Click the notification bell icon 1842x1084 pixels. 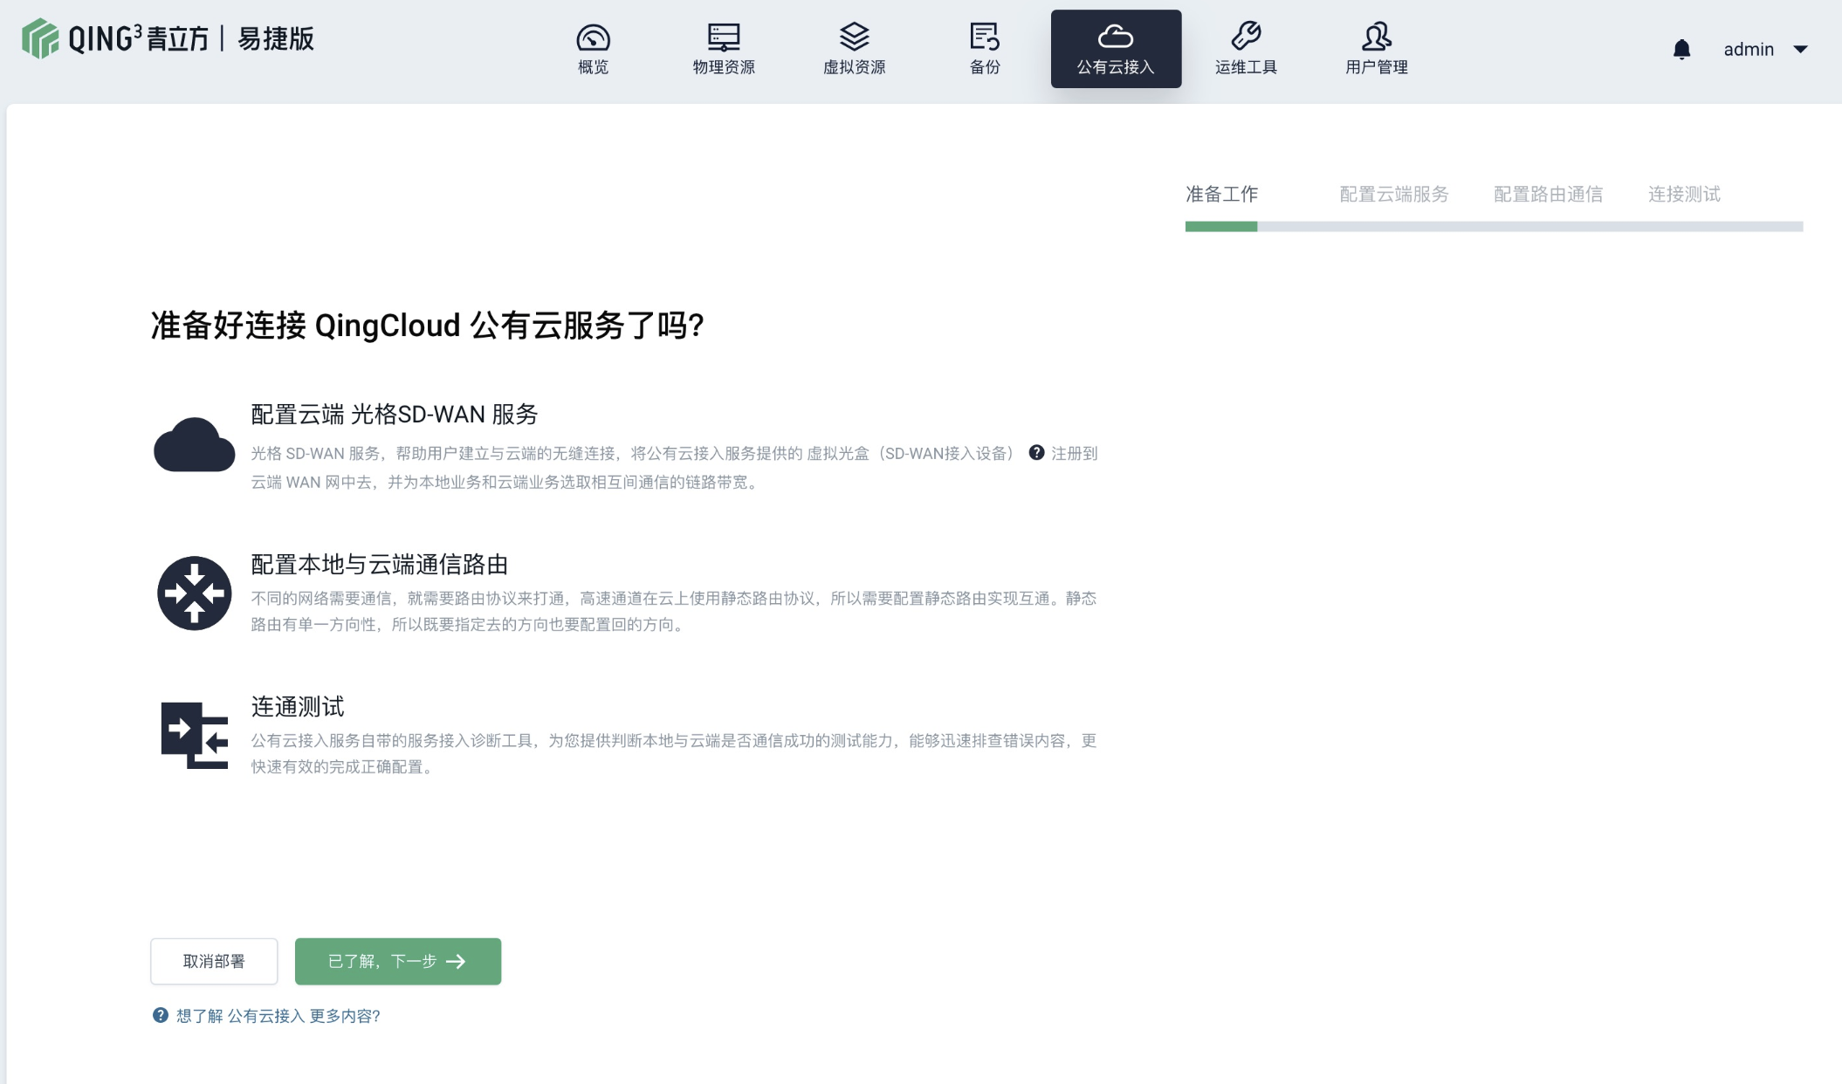tap(1681, 50)
